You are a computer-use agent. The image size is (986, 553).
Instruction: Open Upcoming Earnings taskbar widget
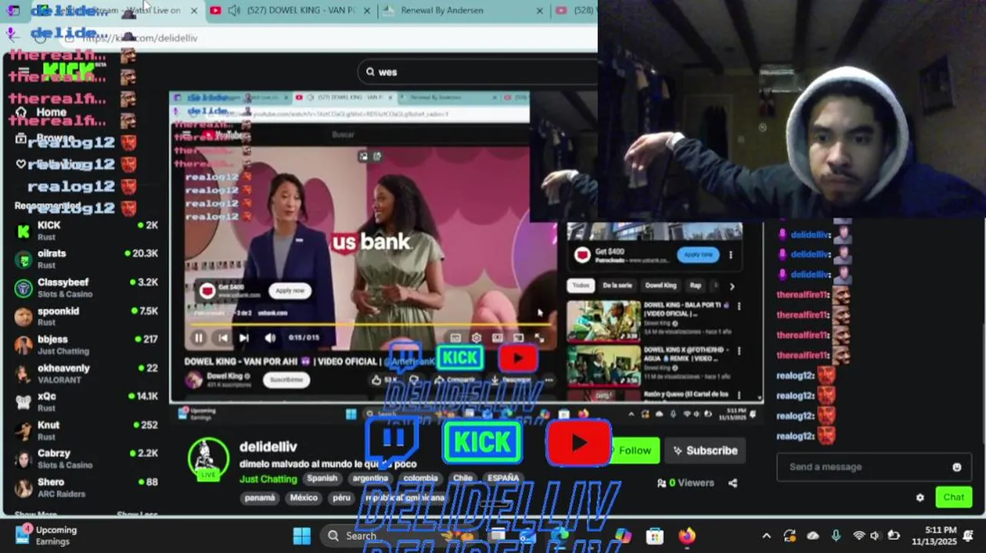click(x=46, y=535)
